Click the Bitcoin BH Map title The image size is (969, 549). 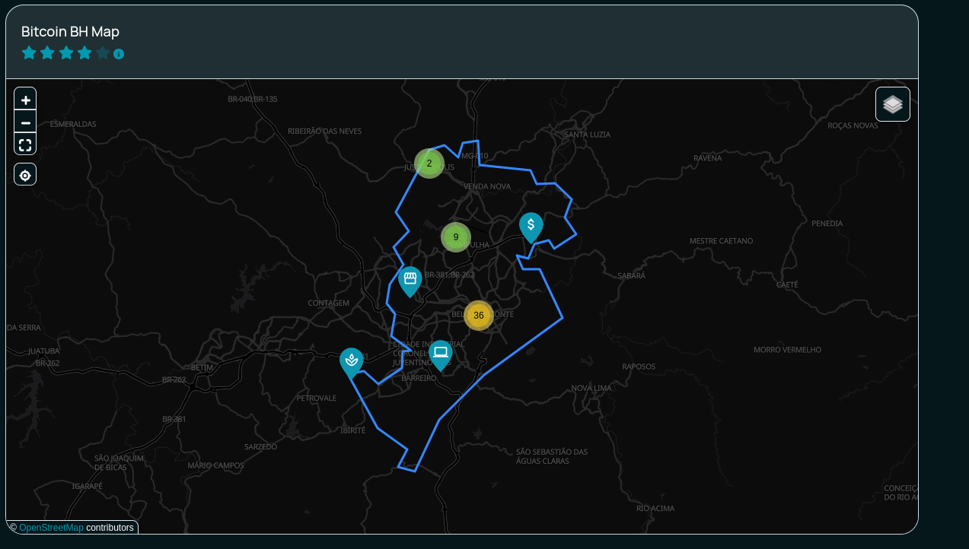pyautogui.click(x=70, y=31)
